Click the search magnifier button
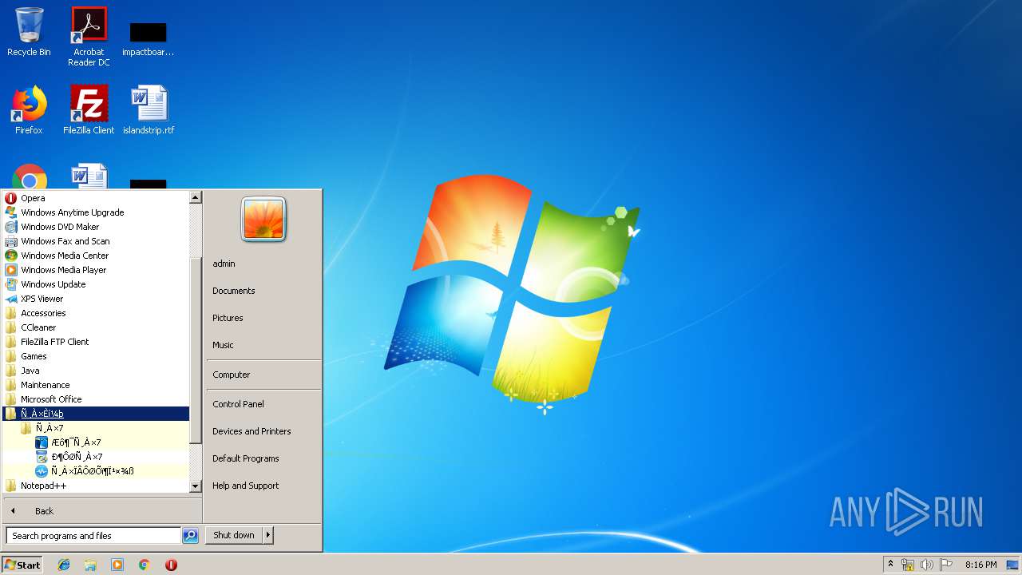Viewport: 1022px width, 575px height. point(190,536)
